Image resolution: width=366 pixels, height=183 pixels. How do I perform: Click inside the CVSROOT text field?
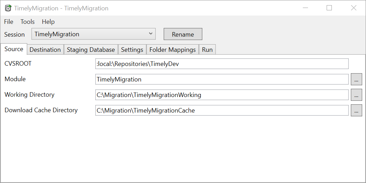pyautogui.click(x=222, y=64)
